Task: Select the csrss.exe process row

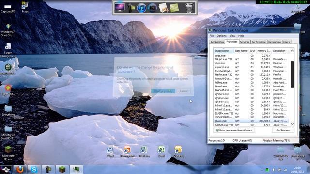Action: (x=251, y=56)
